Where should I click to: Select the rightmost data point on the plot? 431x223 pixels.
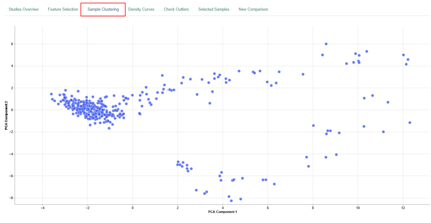409,123
